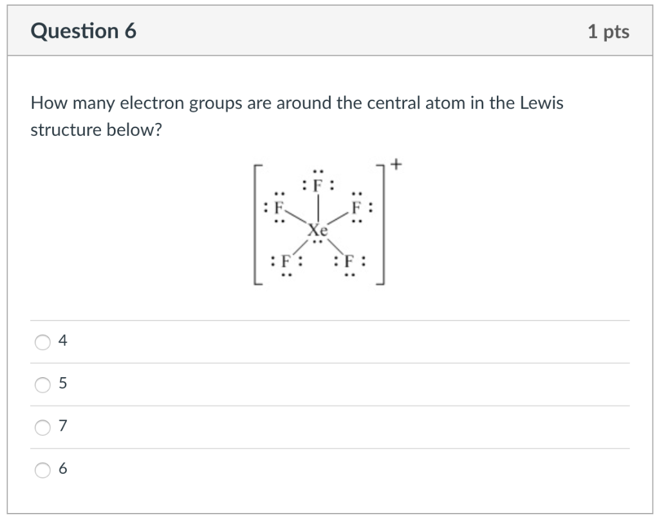
Task: Click the plus charge superscript on the bracket
Action: (395, 165)
